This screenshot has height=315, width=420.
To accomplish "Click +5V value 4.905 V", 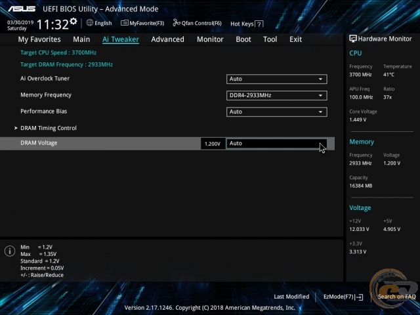I will pyautogui.click(x=392, y=229).
